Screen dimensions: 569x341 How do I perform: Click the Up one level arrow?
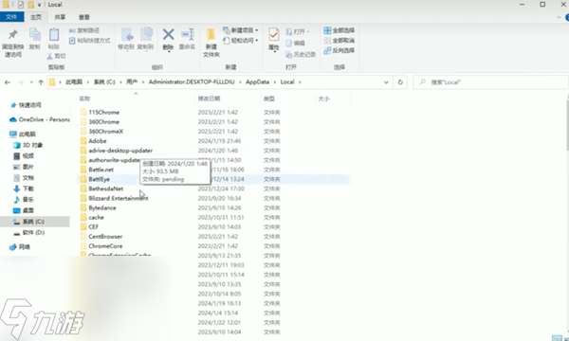[41, 82]
